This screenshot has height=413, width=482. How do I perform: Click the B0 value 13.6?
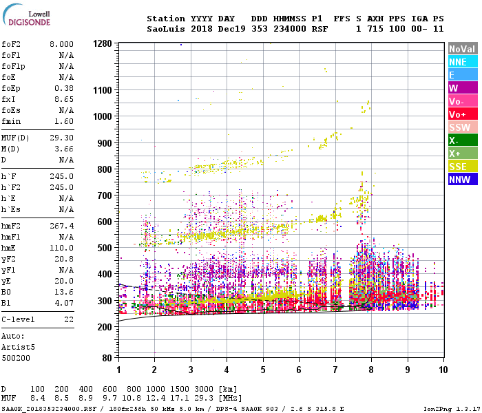64,292
